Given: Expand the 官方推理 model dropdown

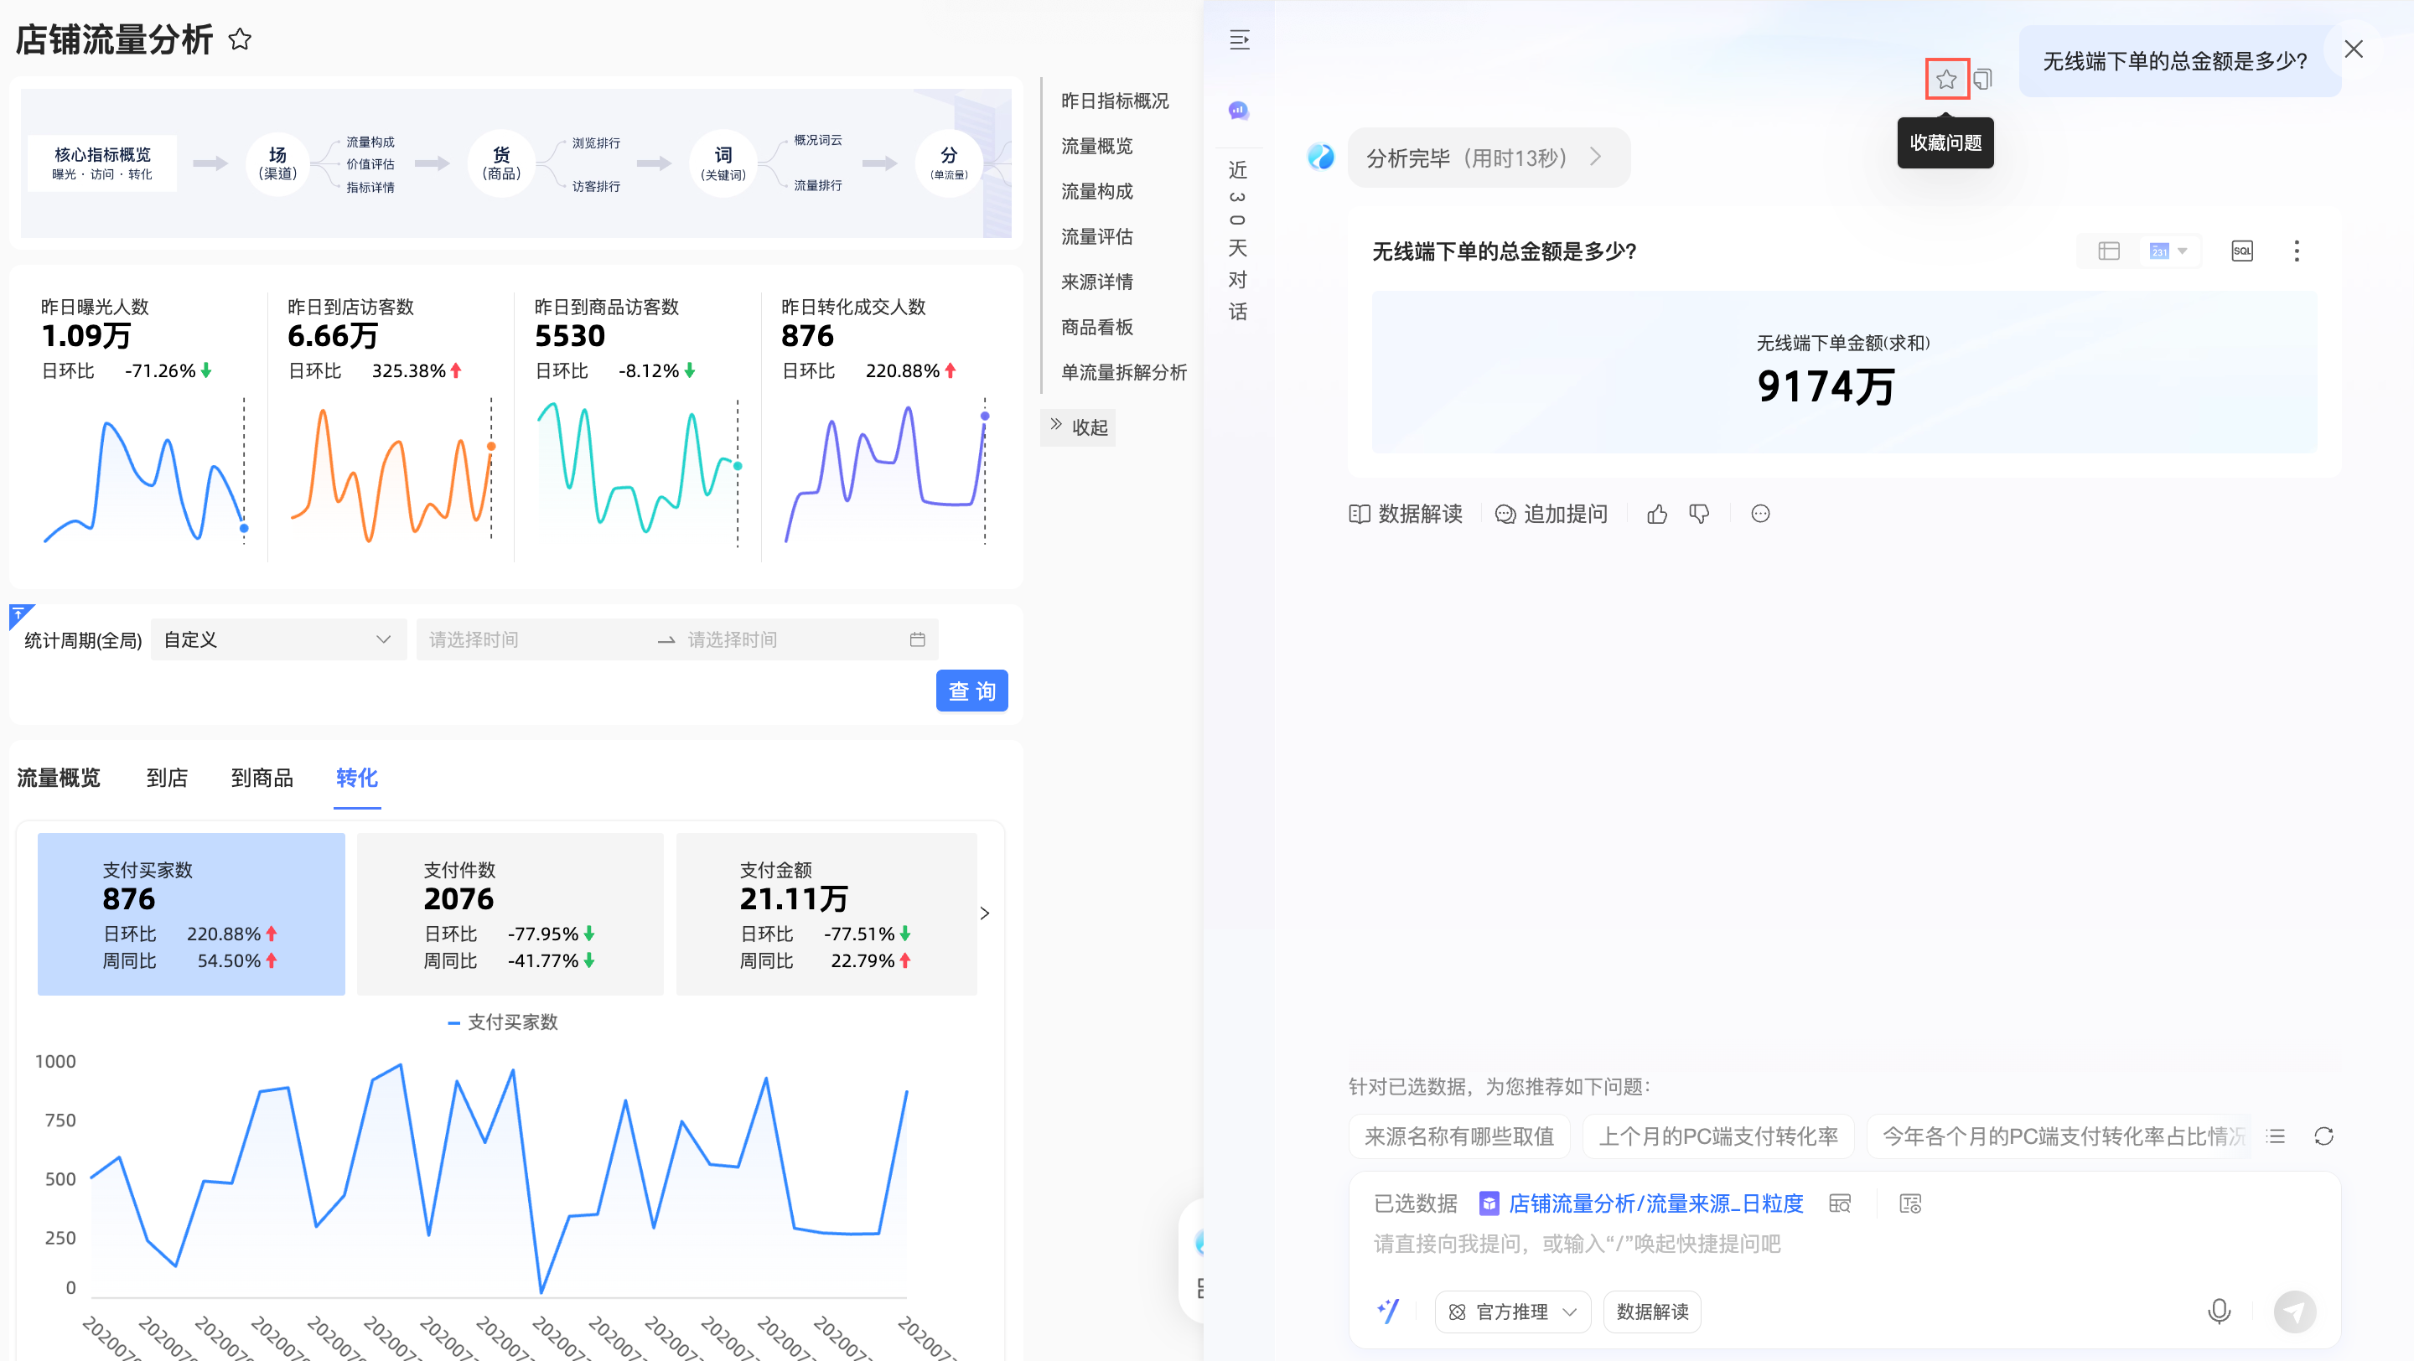Looking at the screenshot, I should coord(1512,1312).
